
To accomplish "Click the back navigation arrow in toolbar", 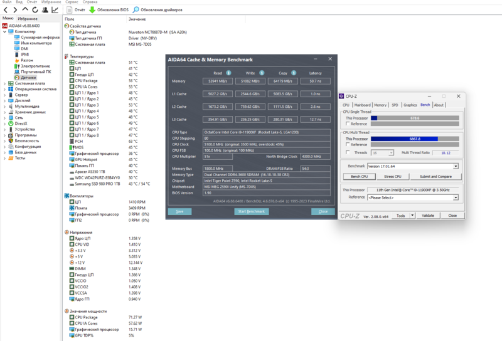I will [x=6, y=10].
